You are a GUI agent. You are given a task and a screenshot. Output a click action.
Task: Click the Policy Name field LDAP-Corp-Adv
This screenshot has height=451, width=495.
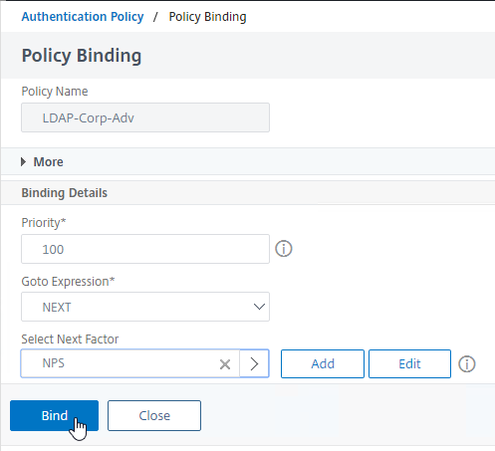tap(145, 117)
